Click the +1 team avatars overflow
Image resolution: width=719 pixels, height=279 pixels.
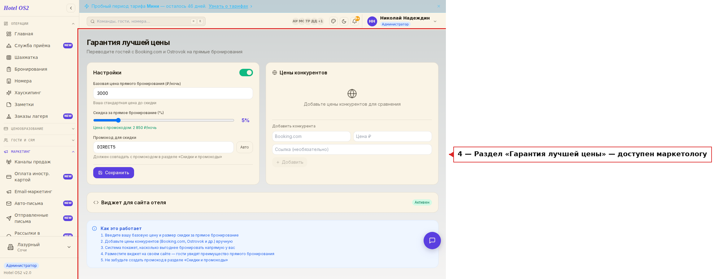(x=320, y=21)
